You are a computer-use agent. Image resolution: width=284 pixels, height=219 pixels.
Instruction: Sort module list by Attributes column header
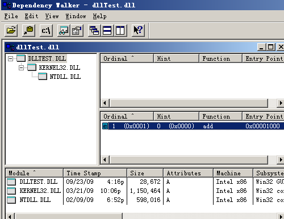pos(188,173)
